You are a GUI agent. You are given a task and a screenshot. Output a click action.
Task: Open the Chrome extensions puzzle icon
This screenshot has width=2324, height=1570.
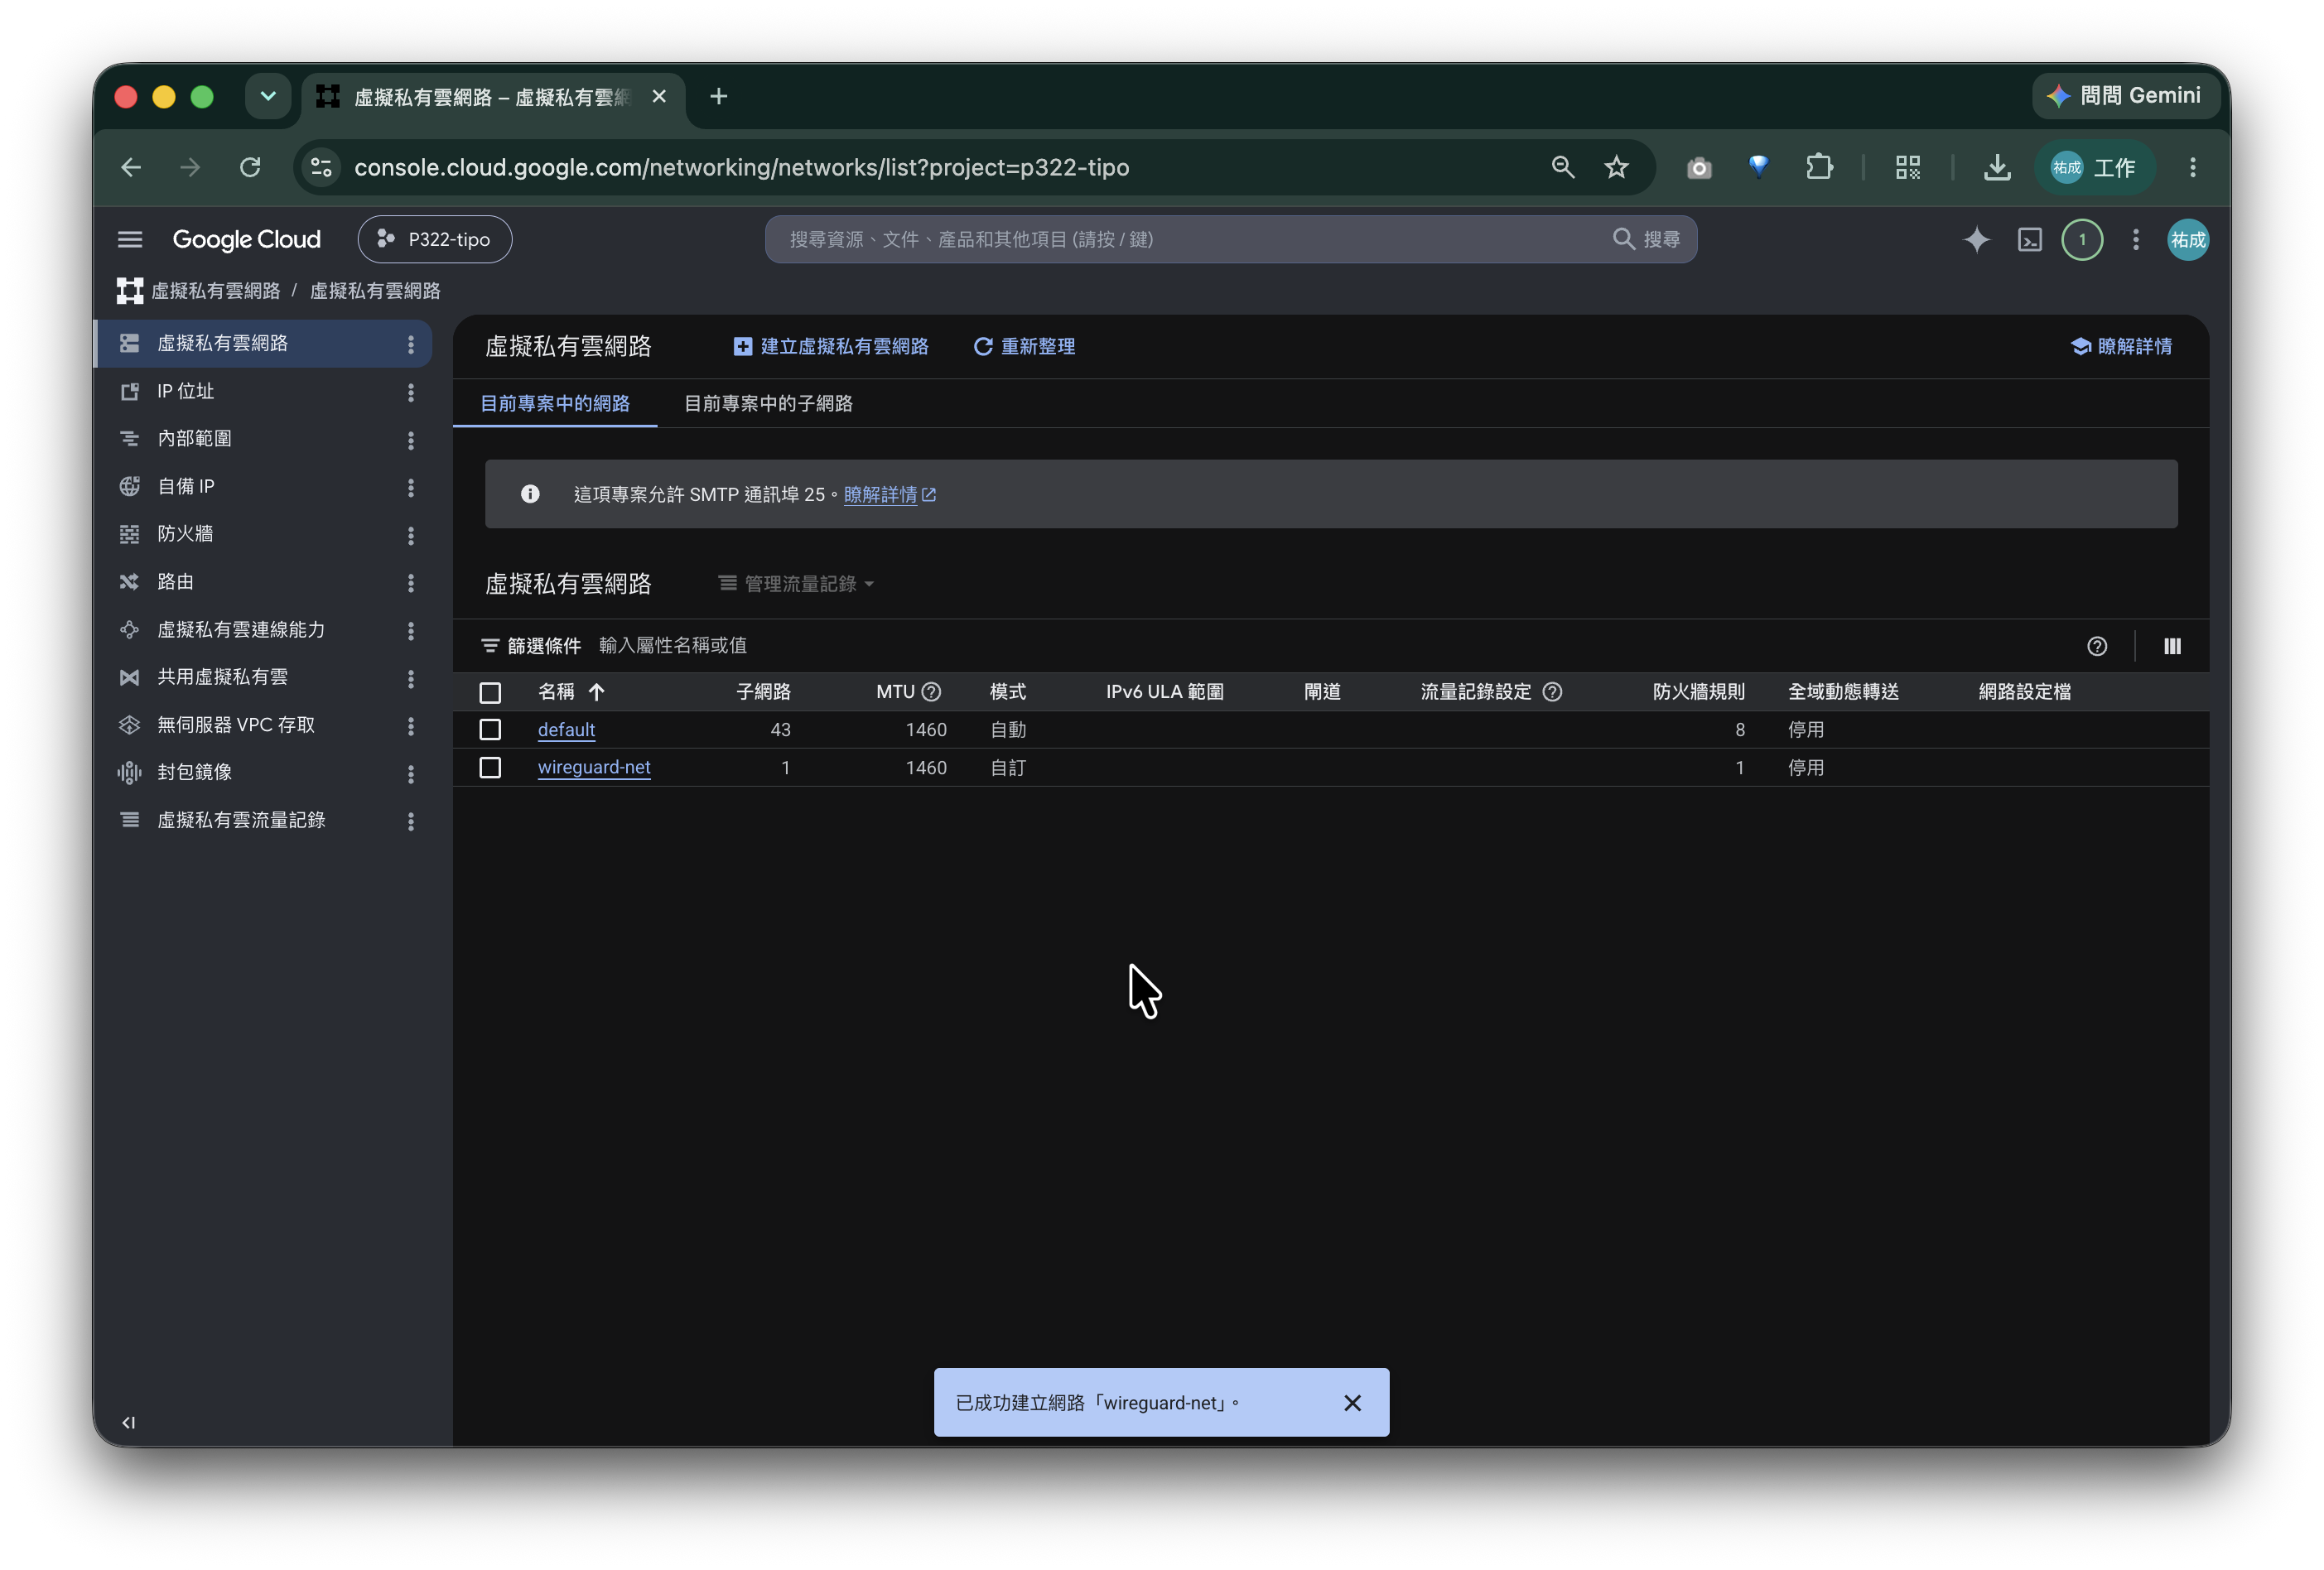tap(1819, 167)
